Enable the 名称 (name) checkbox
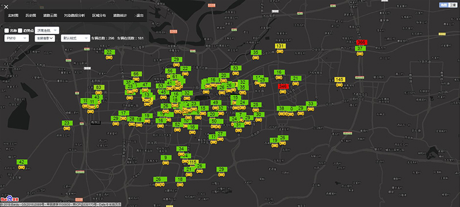 pos(6,30)
